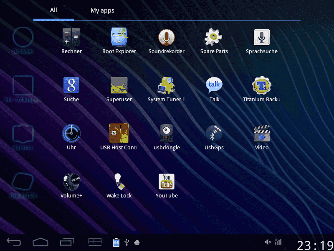This screenshot has width=334, height=251.
Task: Switch to the My apps tab
Action: coord(102,10)
